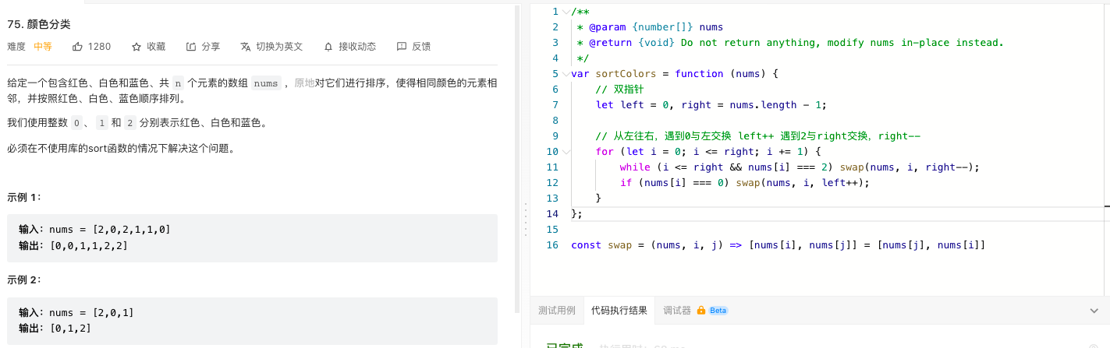Switch to the 测试用例 tab
The width and height of the screenshot is (1110, 348).
557,310
